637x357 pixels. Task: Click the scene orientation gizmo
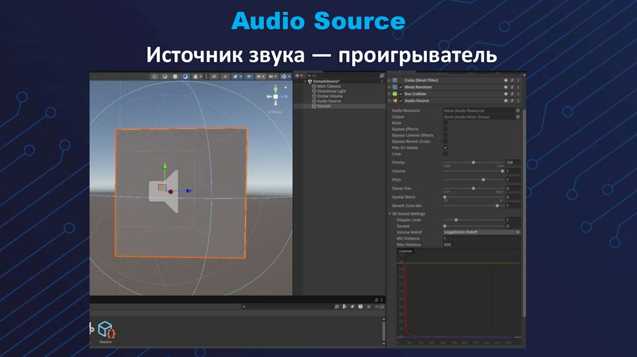coord(276,96)
